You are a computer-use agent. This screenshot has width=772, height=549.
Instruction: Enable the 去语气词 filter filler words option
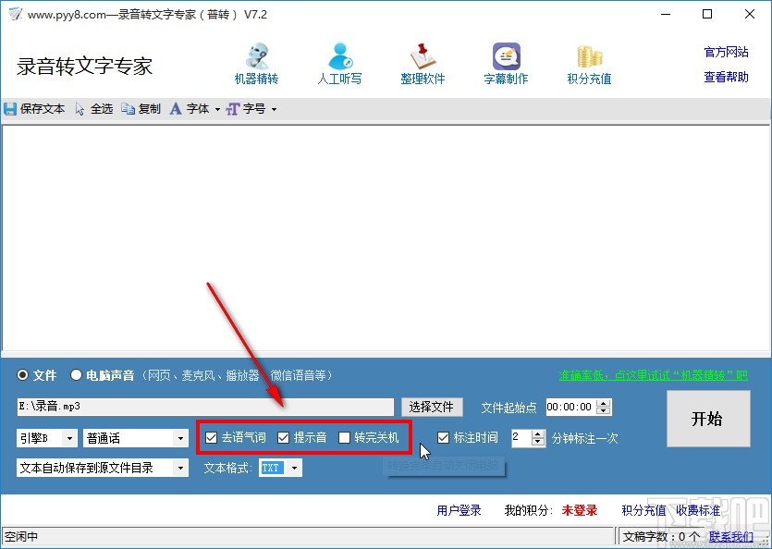[x=212, y=438]
